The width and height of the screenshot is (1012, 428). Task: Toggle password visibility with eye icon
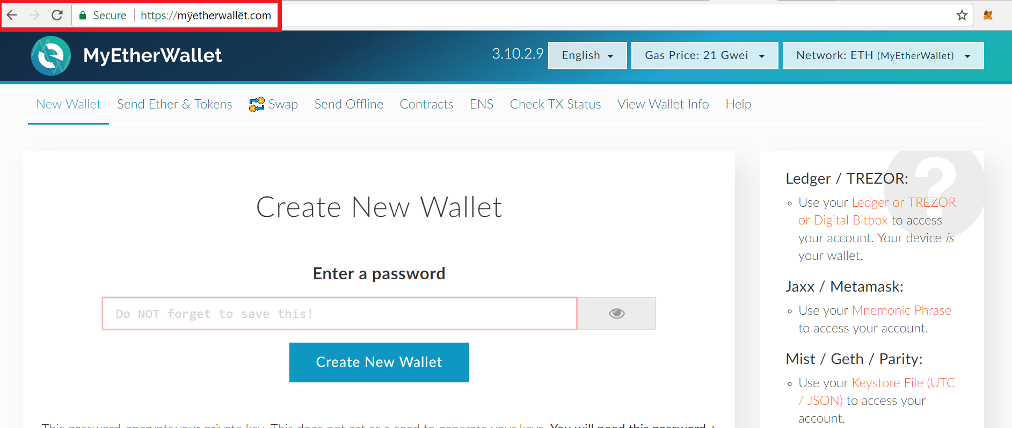pos(616,314)
